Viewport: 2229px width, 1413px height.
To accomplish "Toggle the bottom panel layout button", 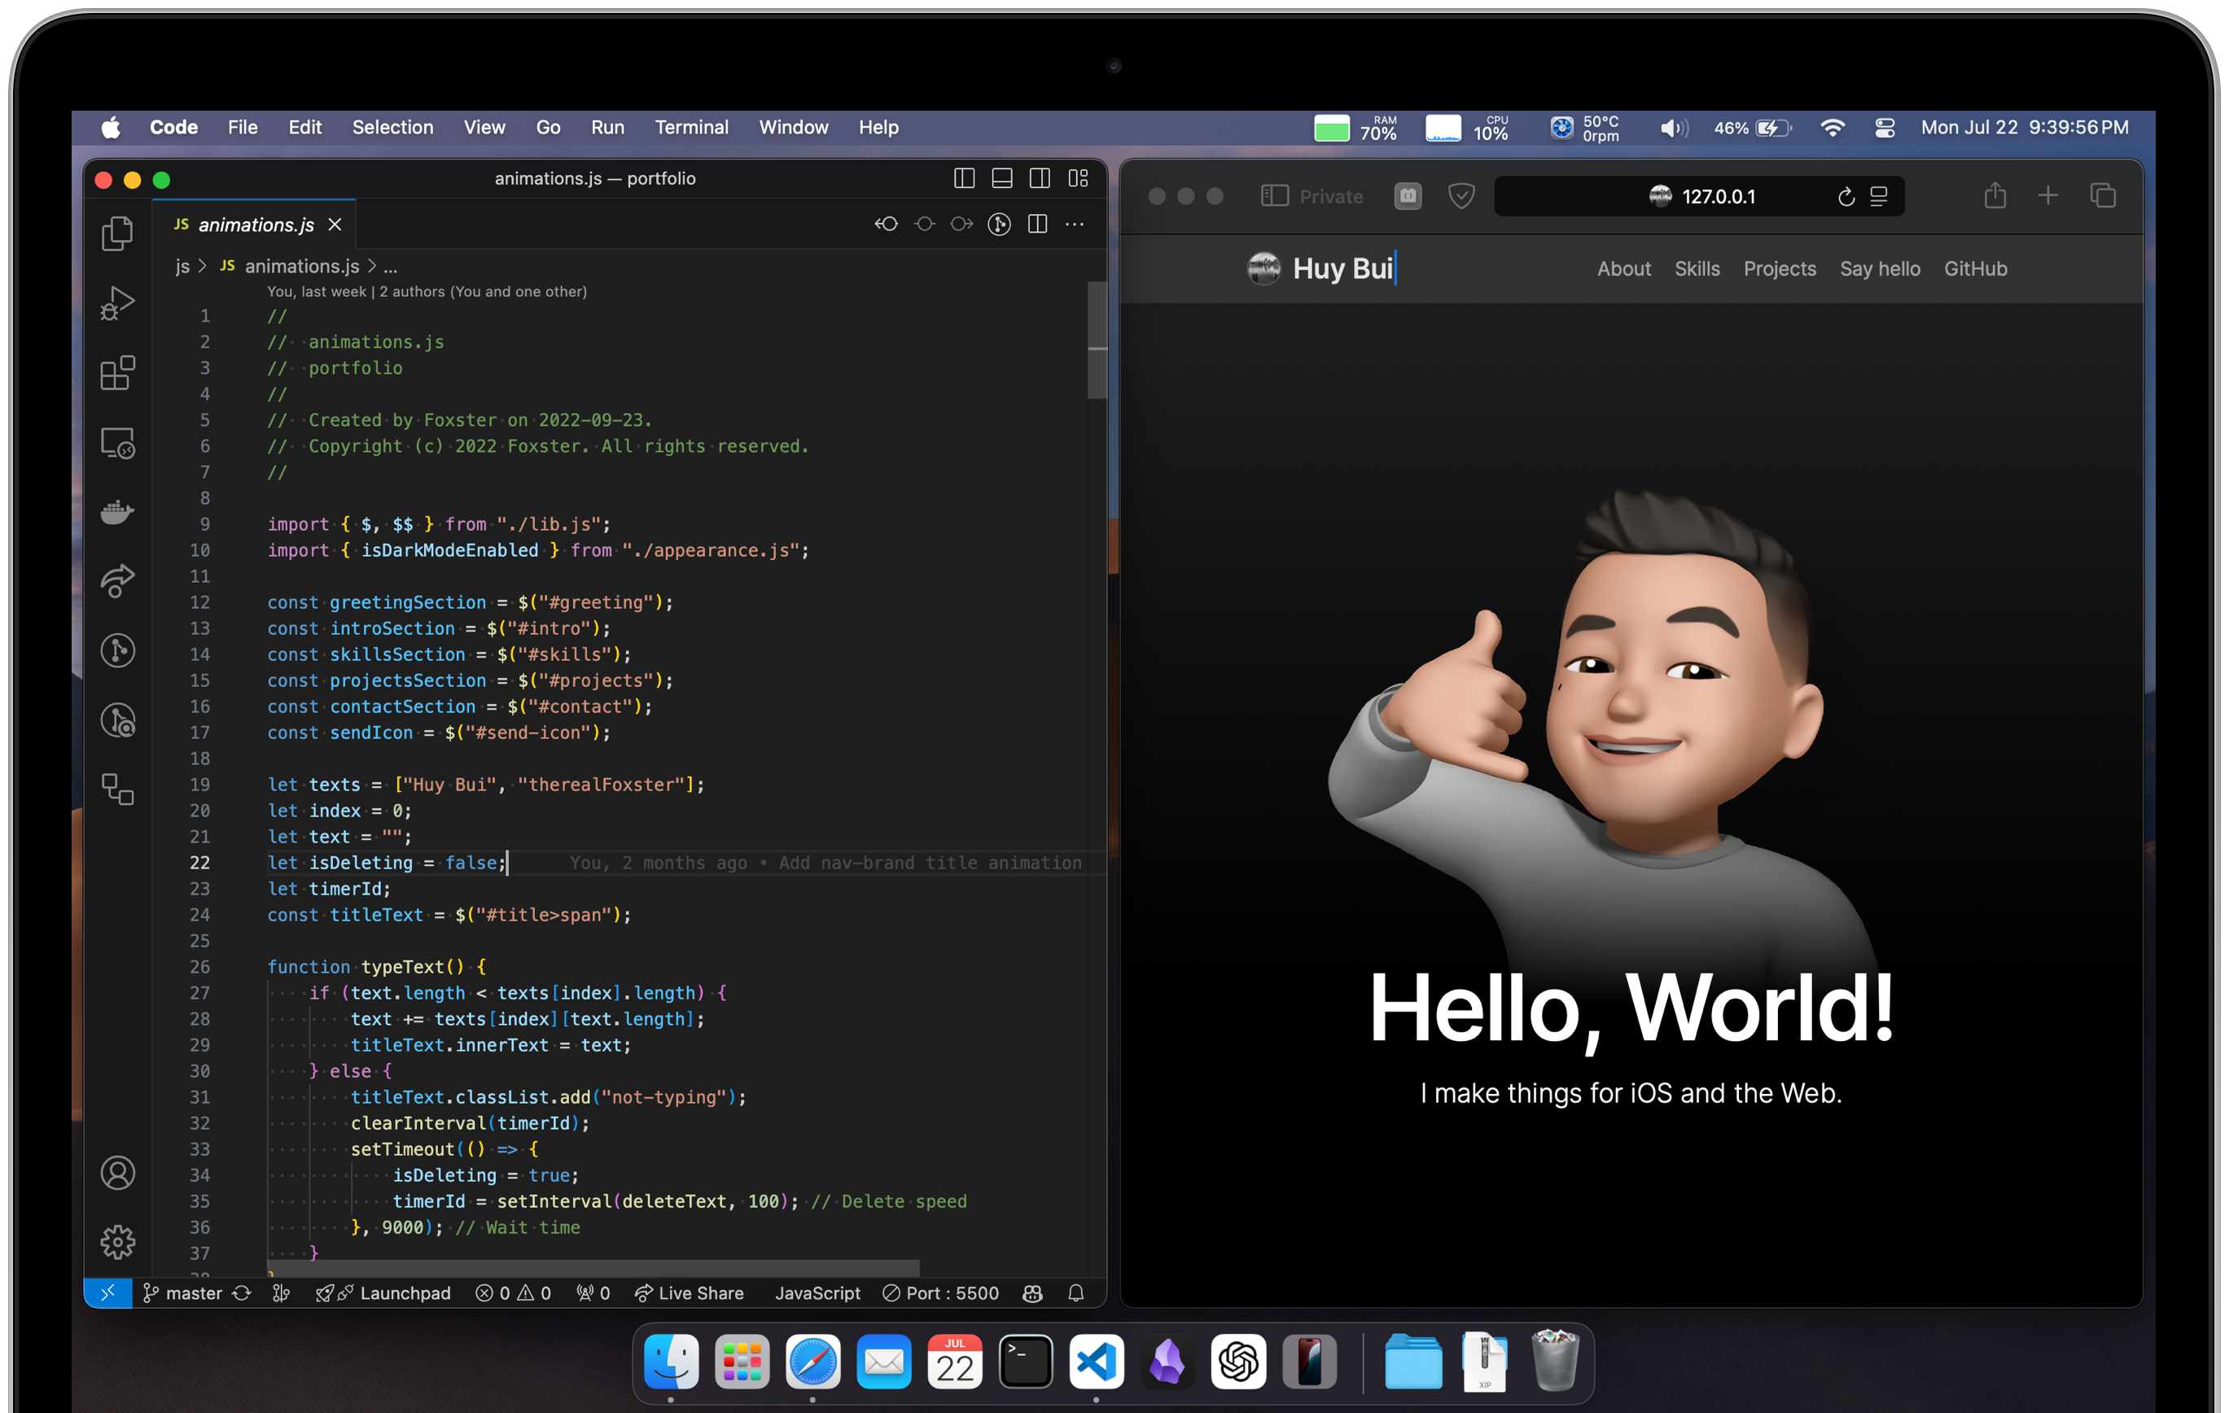I will (x=1001, y=177).
